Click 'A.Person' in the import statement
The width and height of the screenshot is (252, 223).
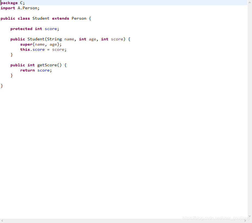click(27, 8)
